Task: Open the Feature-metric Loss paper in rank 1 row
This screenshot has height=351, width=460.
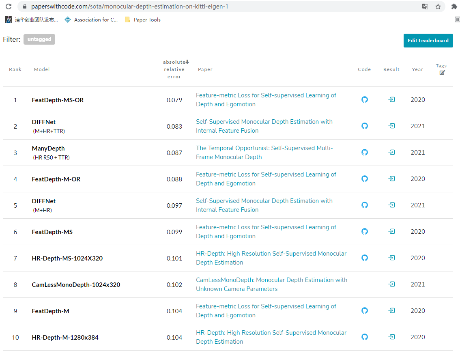Action: click(266, 100)
